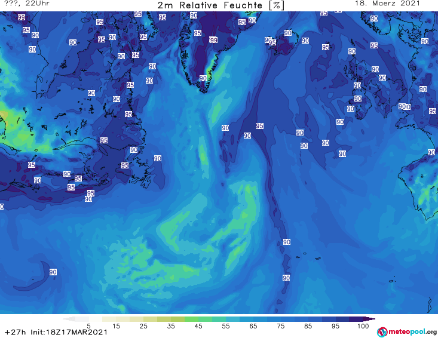Click the '2m Relative Feuchte [%]' title
438x338 pixels.
(221, 5)
